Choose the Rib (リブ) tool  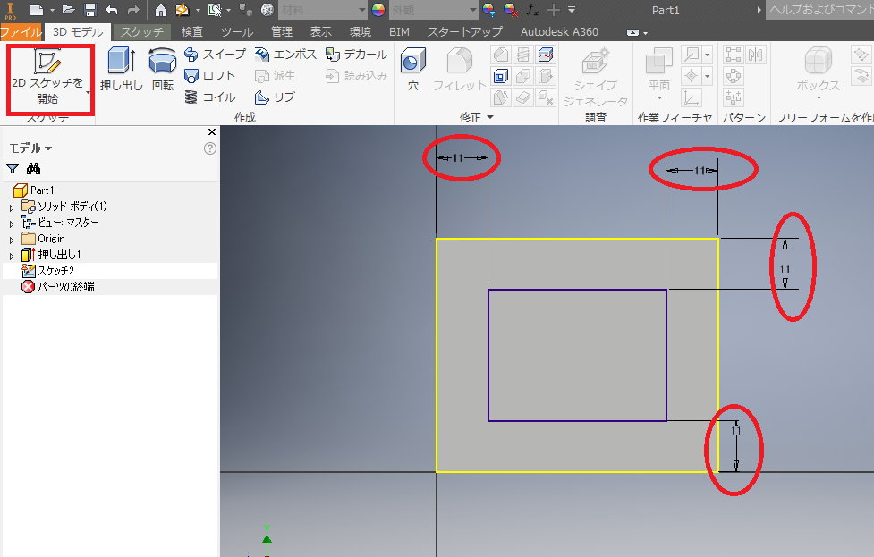[x=275, y=97]
